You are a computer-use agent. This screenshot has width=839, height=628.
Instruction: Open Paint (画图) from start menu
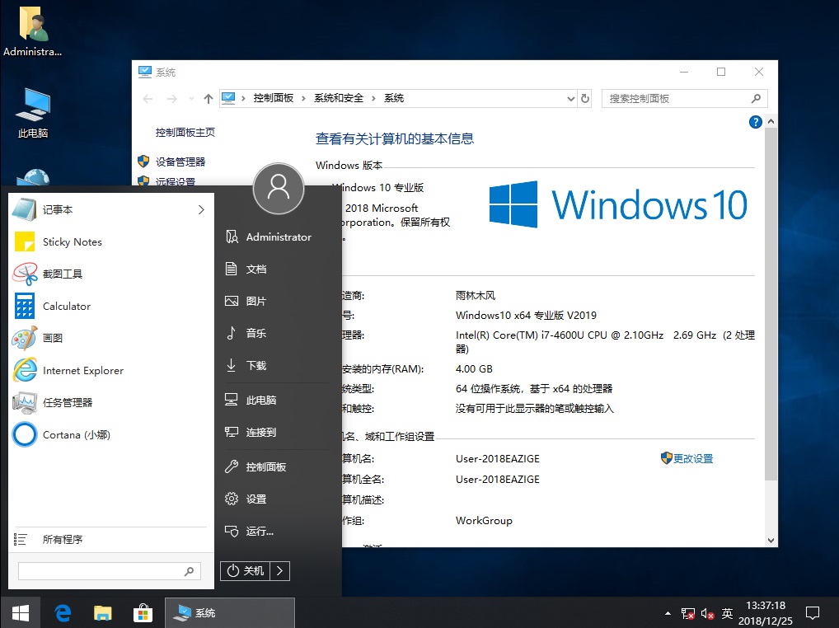tap(111, 338)
